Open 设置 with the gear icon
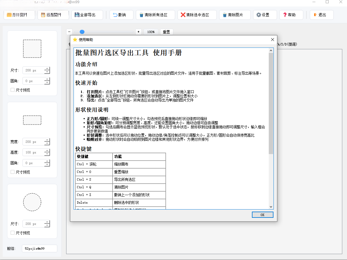Image resolution: width=347 pixels, height=260 pixels. (265, 15)
